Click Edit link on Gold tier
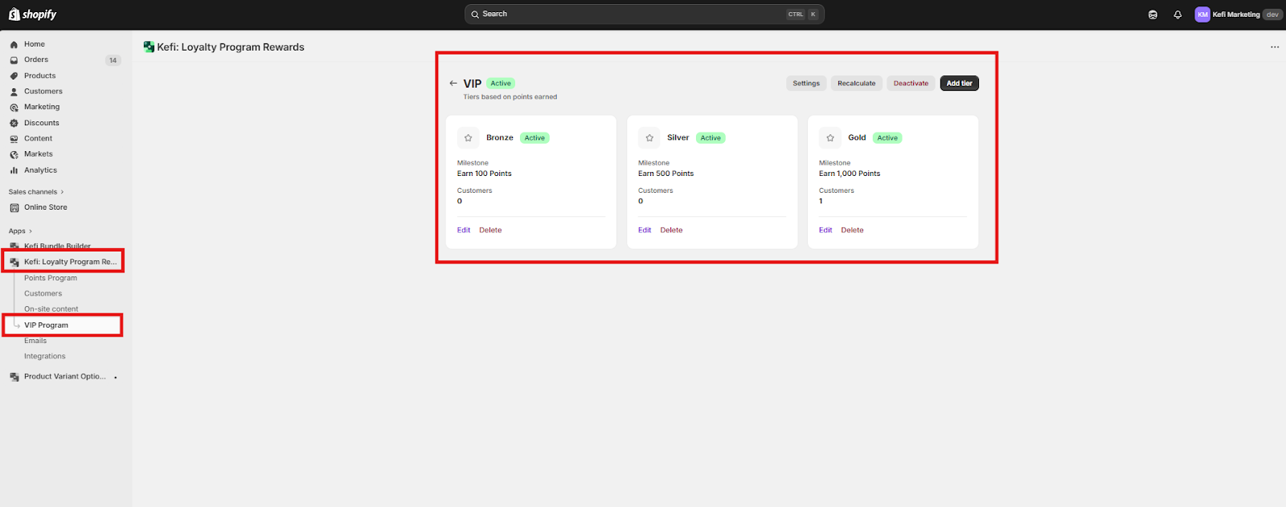1286x507 pixels. [x=825, y=231]
